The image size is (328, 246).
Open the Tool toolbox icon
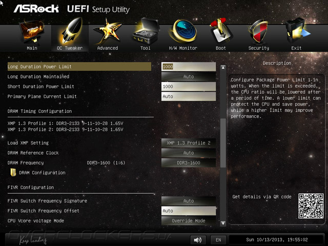point(145,31)
